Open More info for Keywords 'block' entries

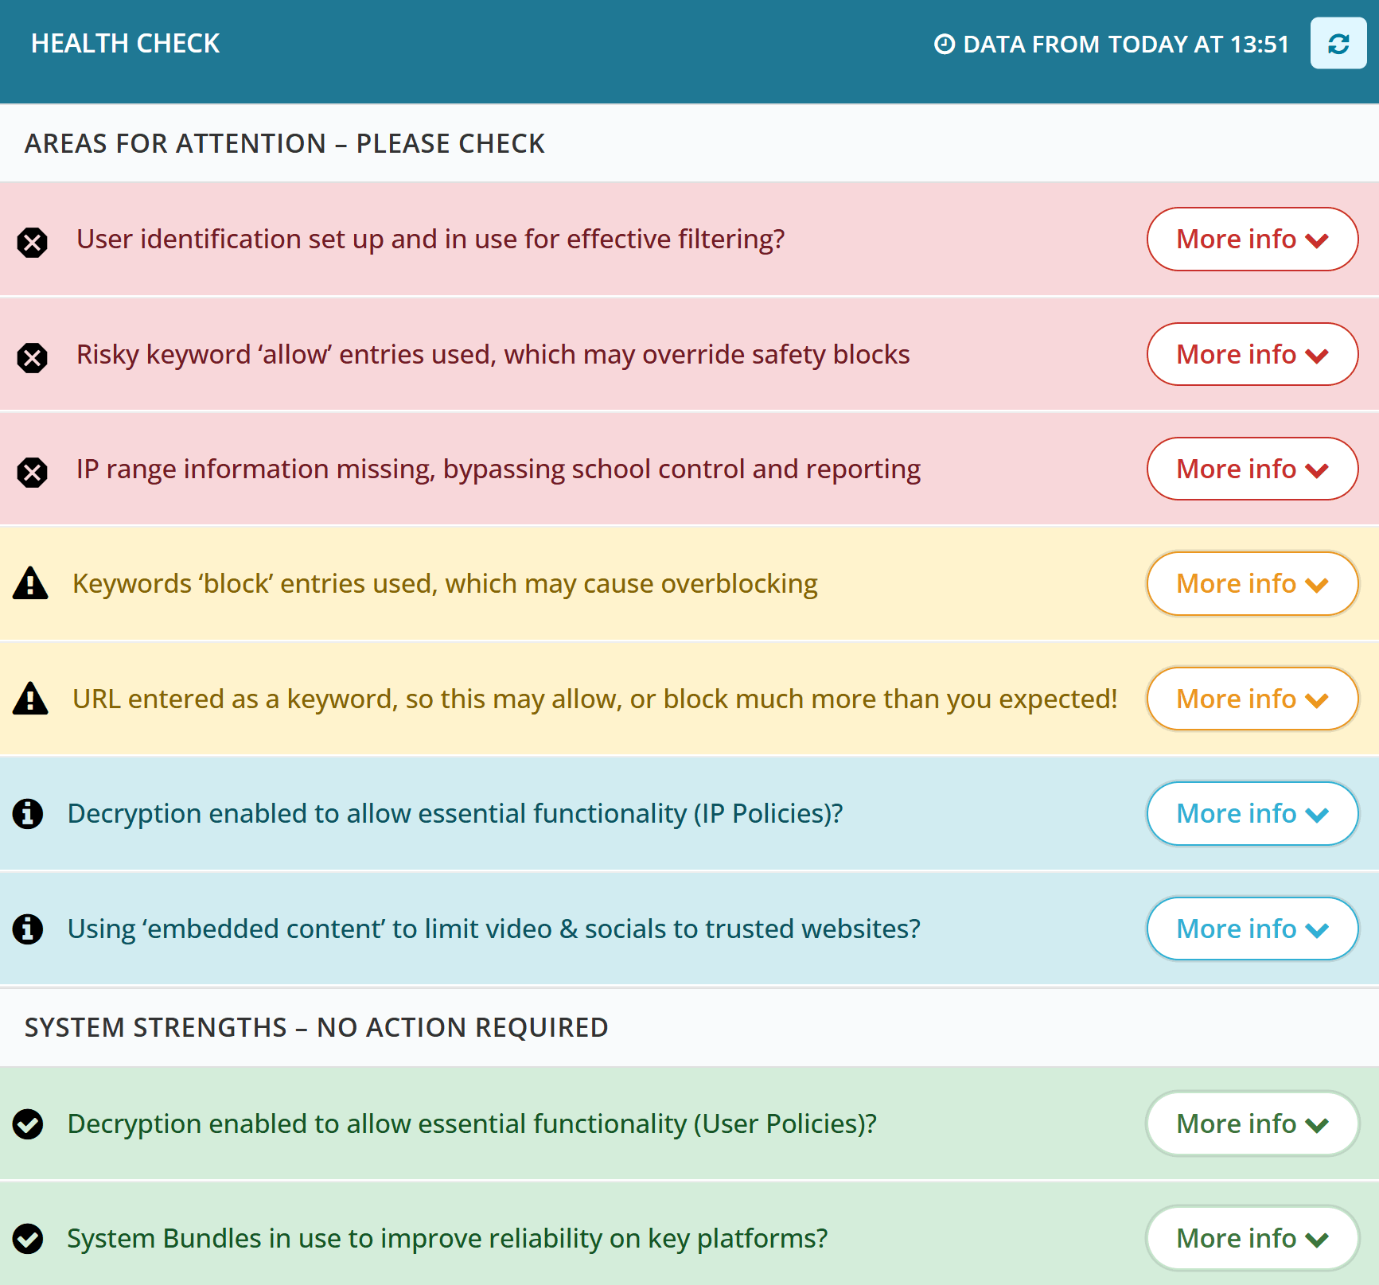coord(1252,584)
